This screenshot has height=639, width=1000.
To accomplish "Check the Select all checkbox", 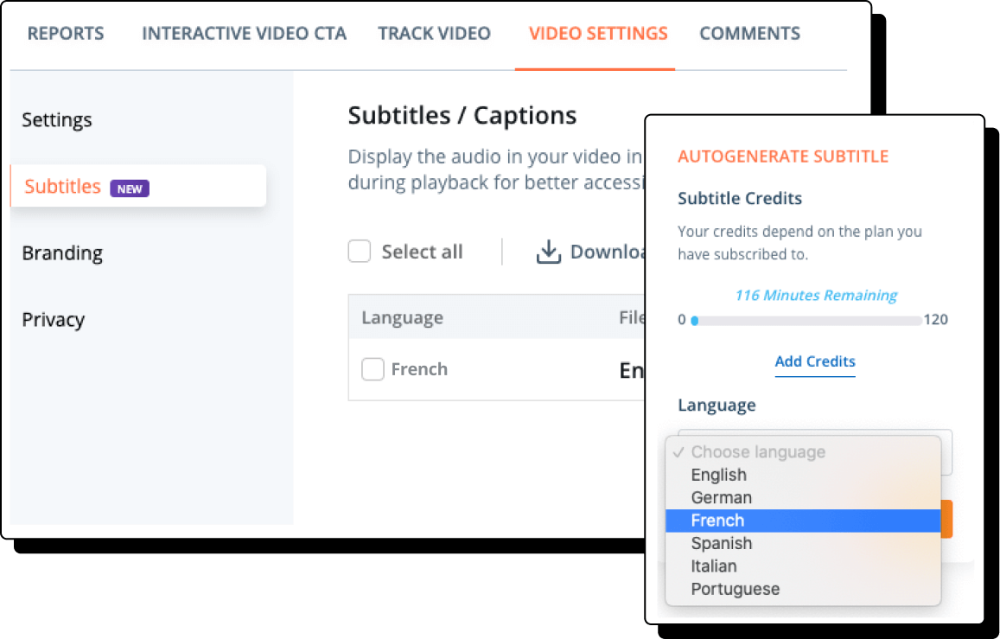I will pos(360,252).
